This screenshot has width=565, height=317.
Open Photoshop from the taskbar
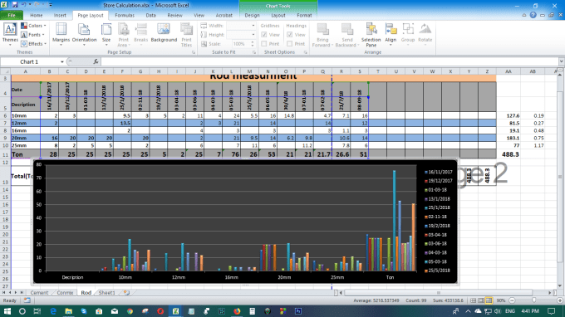(298, 311)
